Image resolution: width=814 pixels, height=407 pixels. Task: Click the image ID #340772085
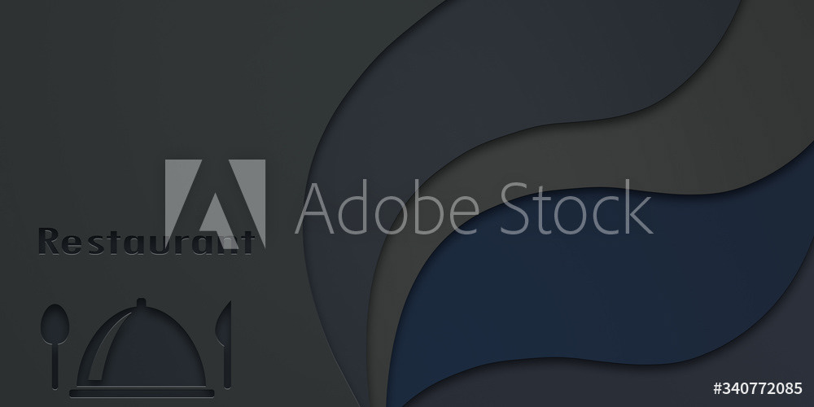pos(757,388)
